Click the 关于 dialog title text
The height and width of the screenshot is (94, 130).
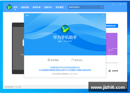27,16
